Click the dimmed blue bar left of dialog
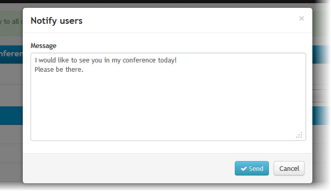The image size is (331, 191). point(11,116)
